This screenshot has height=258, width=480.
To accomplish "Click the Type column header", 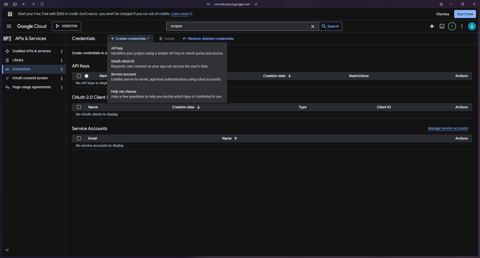I will coord(302,107).
